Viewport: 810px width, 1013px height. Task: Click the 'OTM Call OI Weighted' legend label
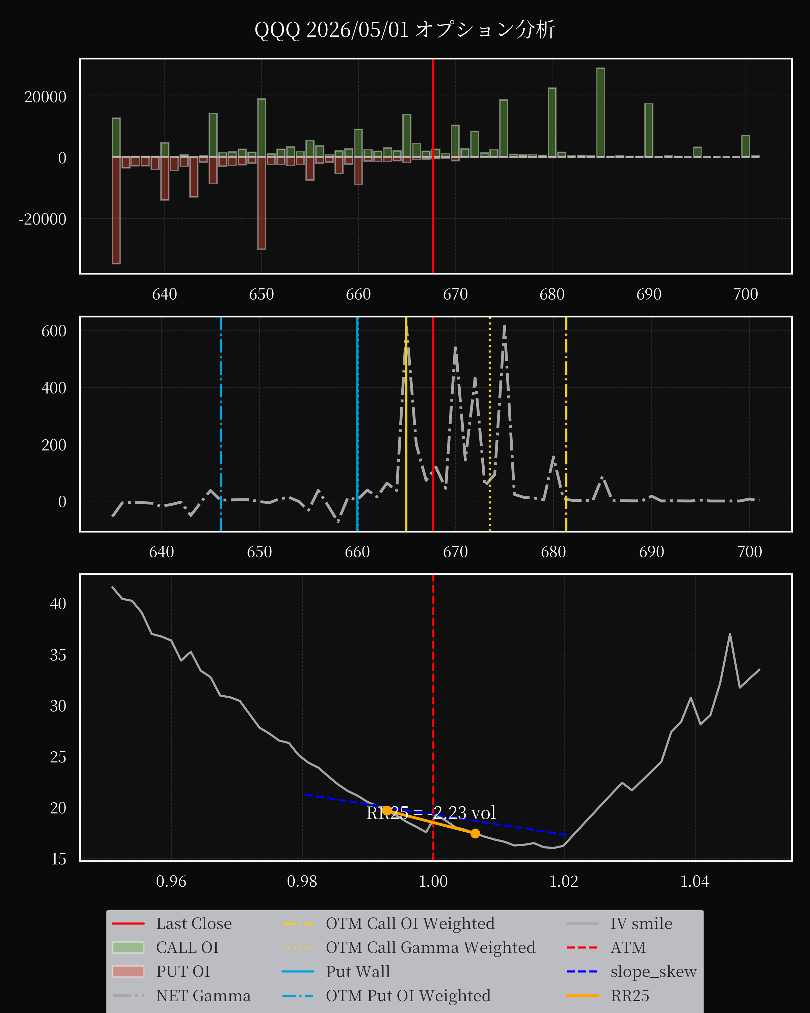410,924
